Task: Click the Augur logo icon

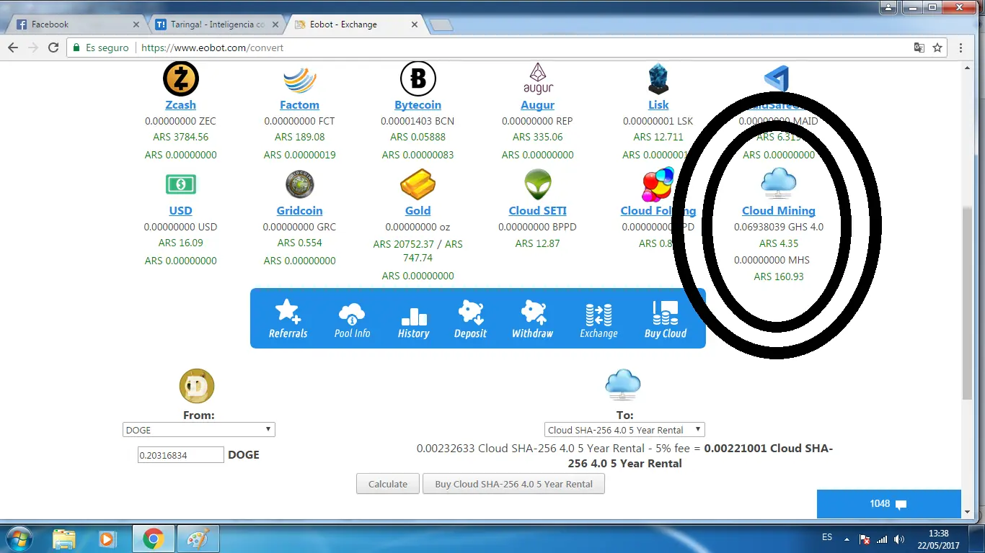Action: click(x=538, y=78)
